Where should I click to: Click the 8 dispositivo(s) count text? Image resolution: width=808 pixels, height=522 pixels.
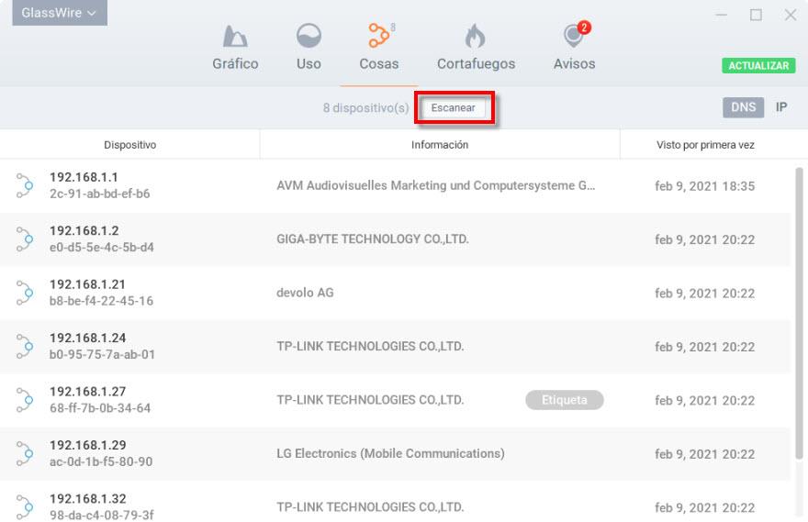click(365, 107)
